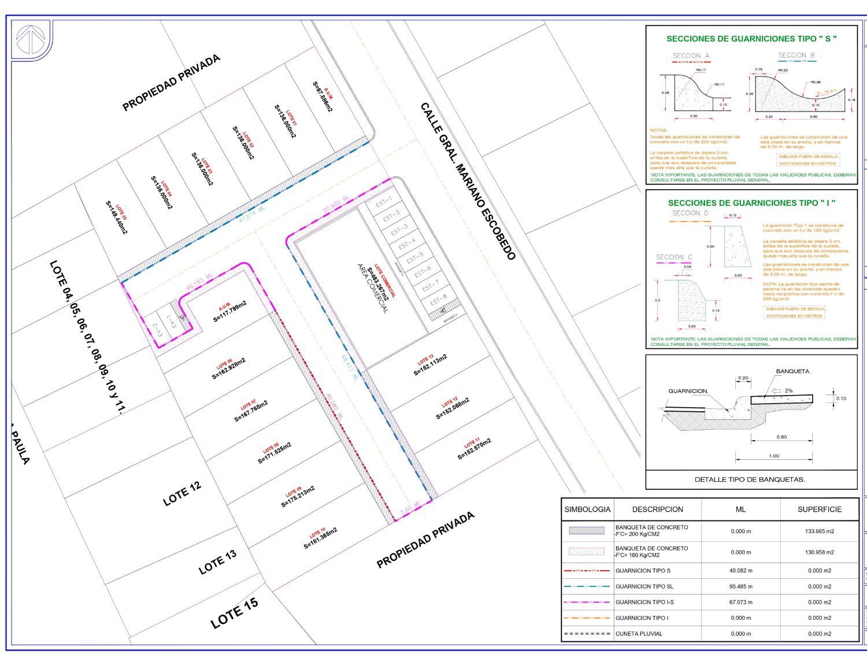Click the area text S=149.440m2
867x665 pixels.
coord(116,217)
